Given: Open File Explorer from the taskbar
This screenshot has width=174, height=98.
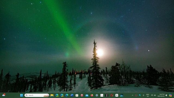Looking at the screenshot, I should pos(52,95).
